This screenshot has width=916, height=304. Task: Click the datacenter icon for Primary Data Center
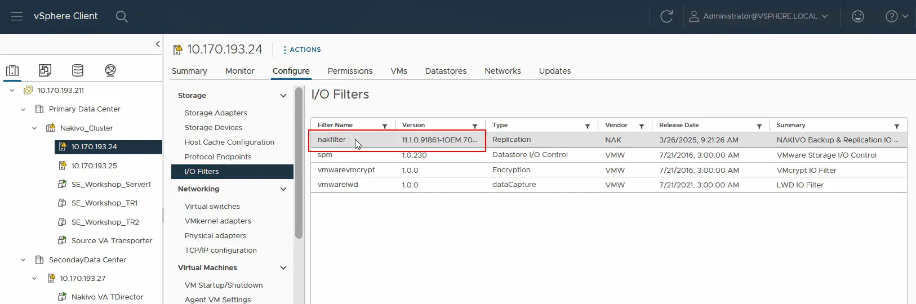39,109
